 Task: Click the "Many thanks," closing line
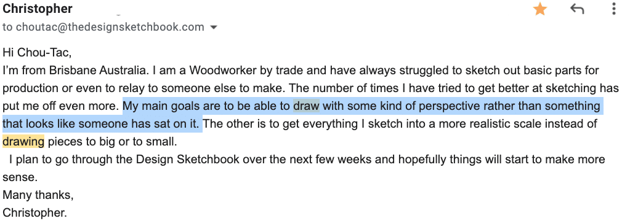(x=38, y=195)
